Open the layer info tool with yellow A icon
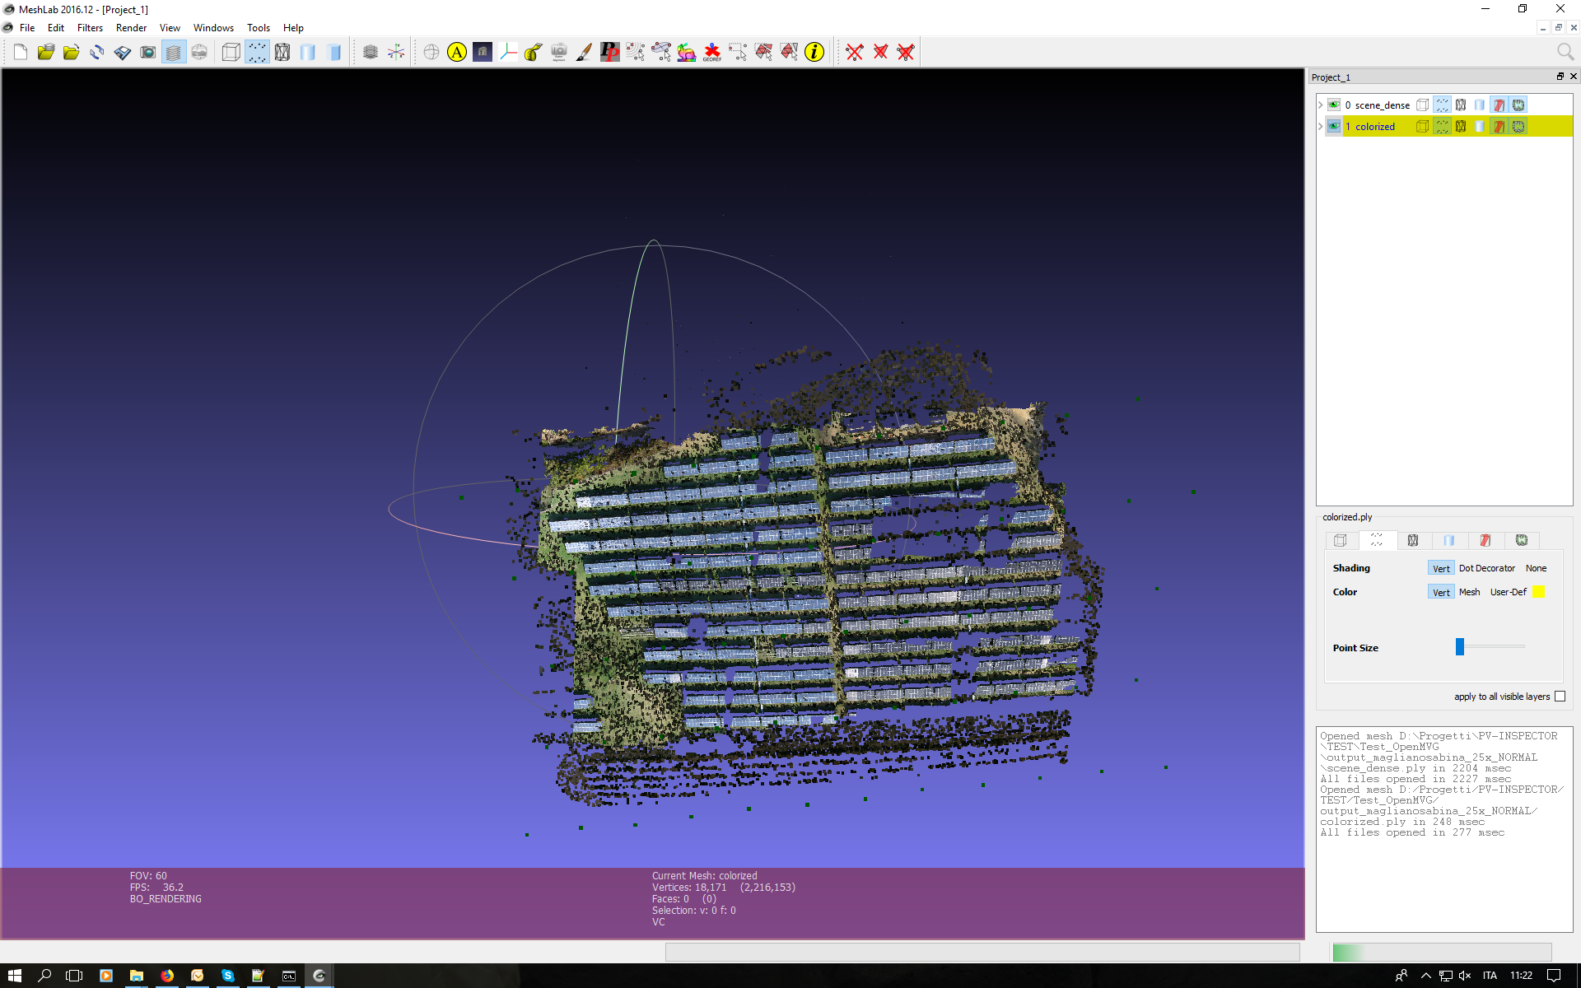 456,52
